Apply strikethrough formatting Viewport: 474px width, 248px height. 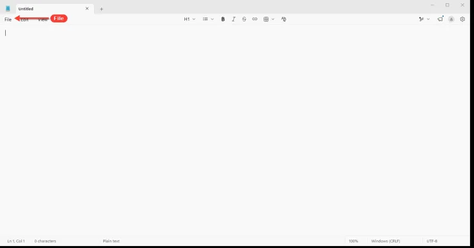coord(244,19)
